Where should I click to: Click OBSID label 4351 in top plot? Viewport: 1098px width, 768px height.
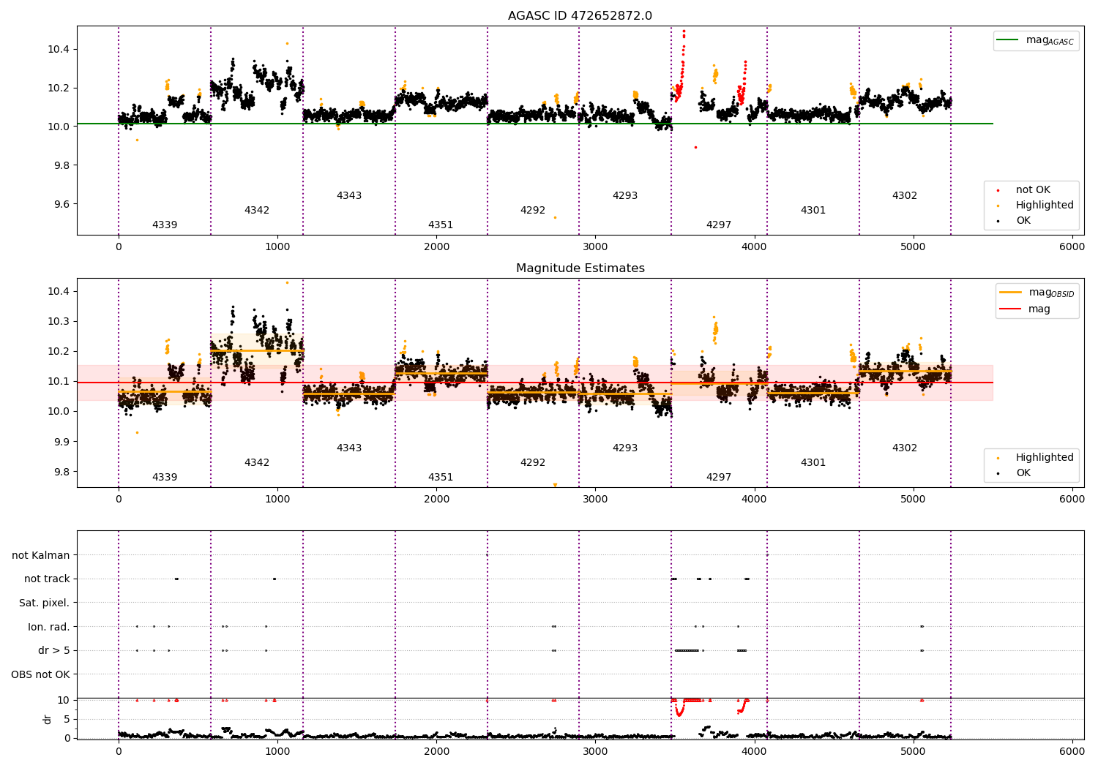(x=441, y=225)
